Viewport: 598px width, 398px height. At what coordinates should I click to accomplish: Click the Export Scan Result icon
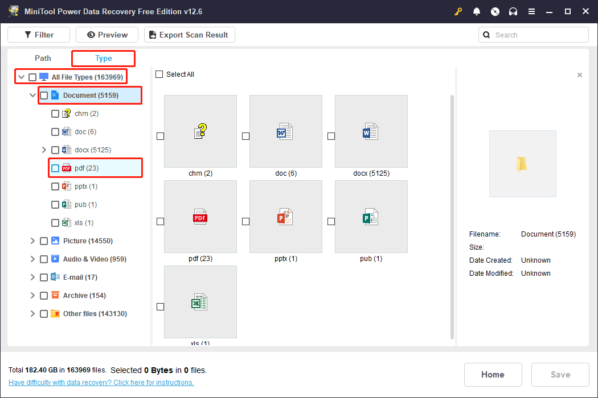click(x=152, y=35)
